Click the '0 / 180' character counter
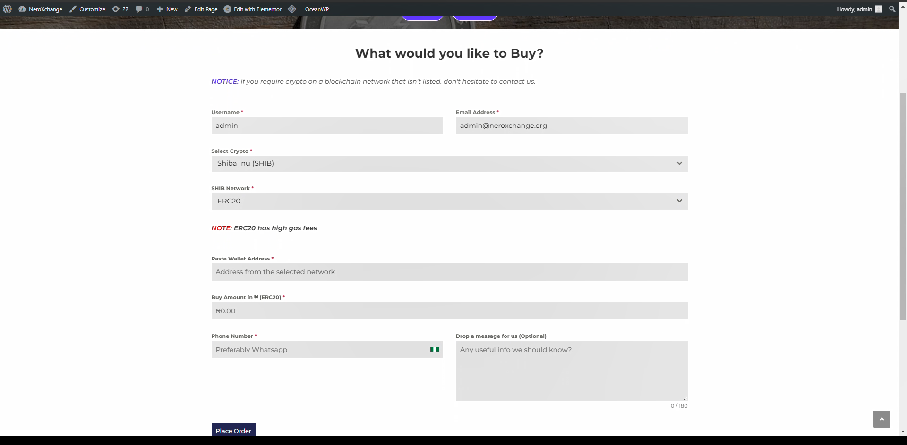 [679, 406]
